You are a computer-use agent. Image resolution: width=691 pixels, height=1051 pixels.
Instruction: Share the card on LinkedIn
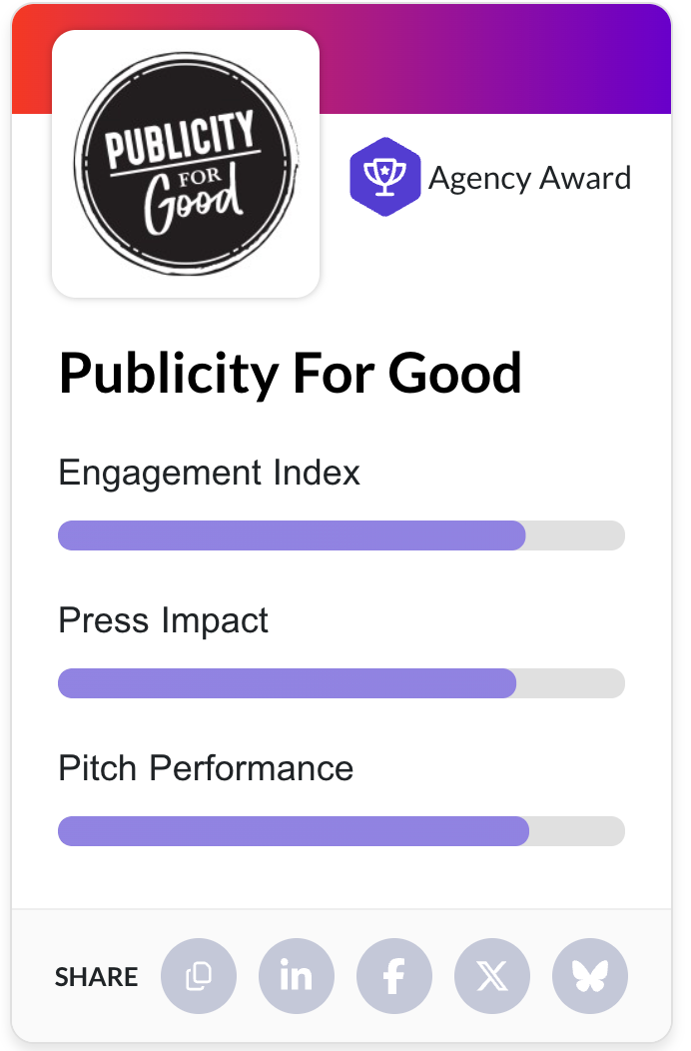coord(297,976)
